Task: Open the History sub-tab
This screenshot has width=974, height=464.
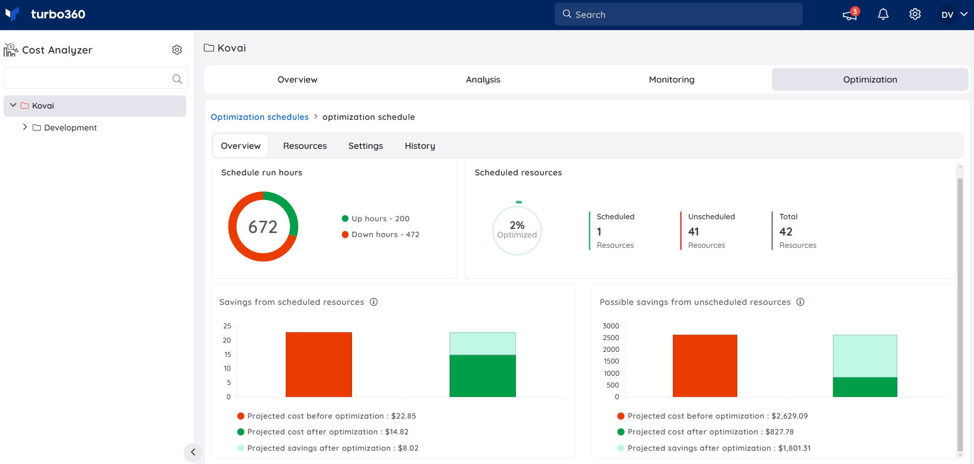Action: [420, 146]
